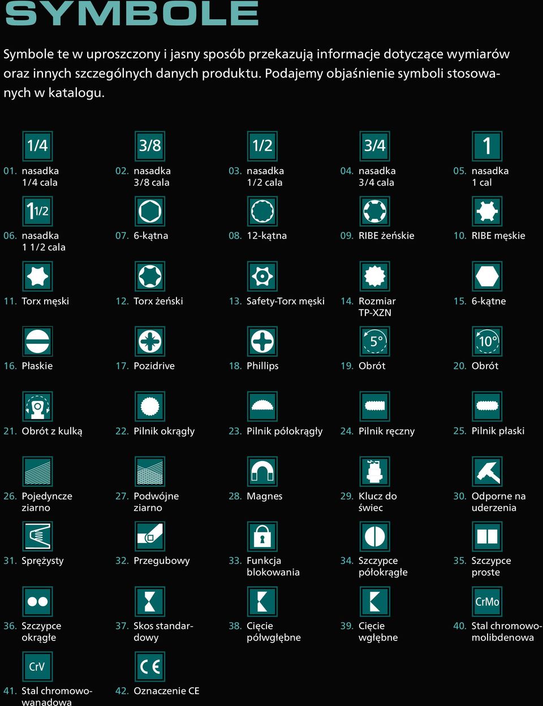Select the Szczypce półokrągłe icon
The image size is (543, 706).
[x=374, y=536]
